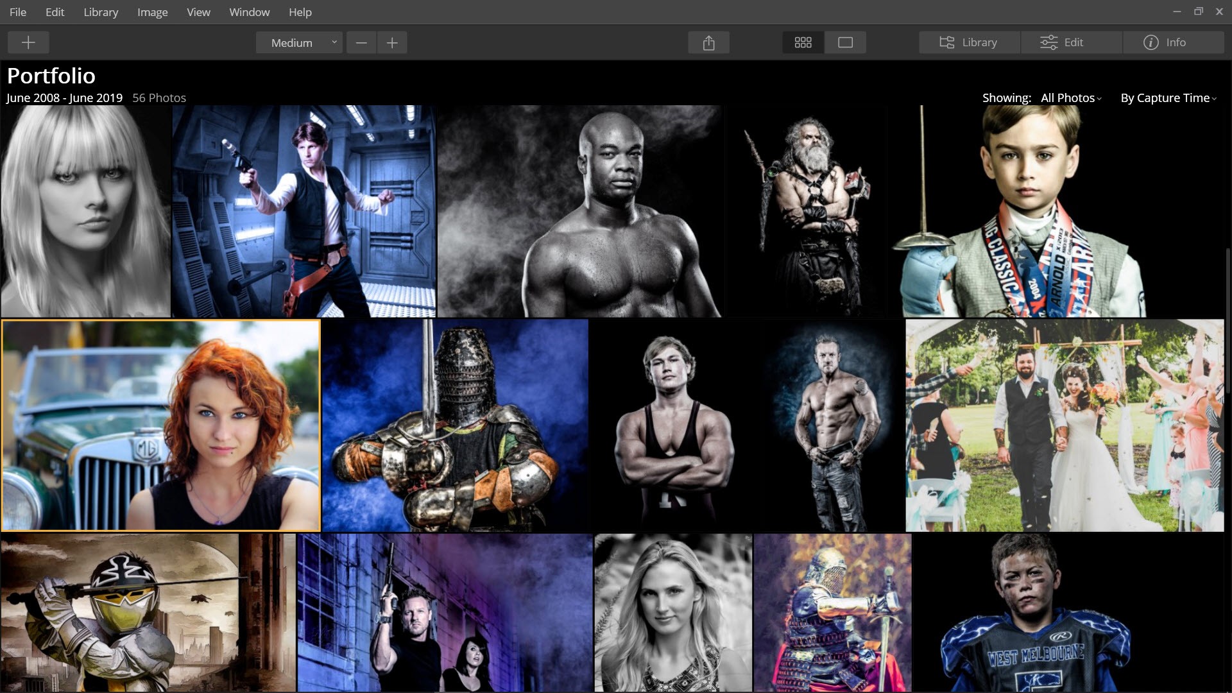1232x693 pixels.
Task: Open the Window menu
Action: pyautogui.click(x=249, y=12)
